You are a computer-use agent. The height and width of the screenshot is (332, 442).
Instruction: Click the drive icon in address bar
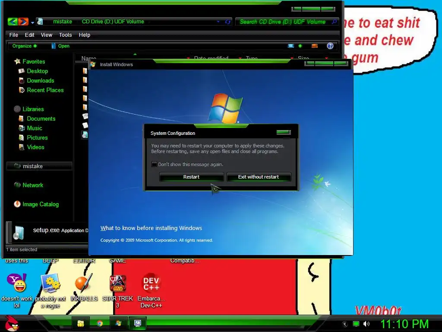pyautogui.click(x=40, y=22)
